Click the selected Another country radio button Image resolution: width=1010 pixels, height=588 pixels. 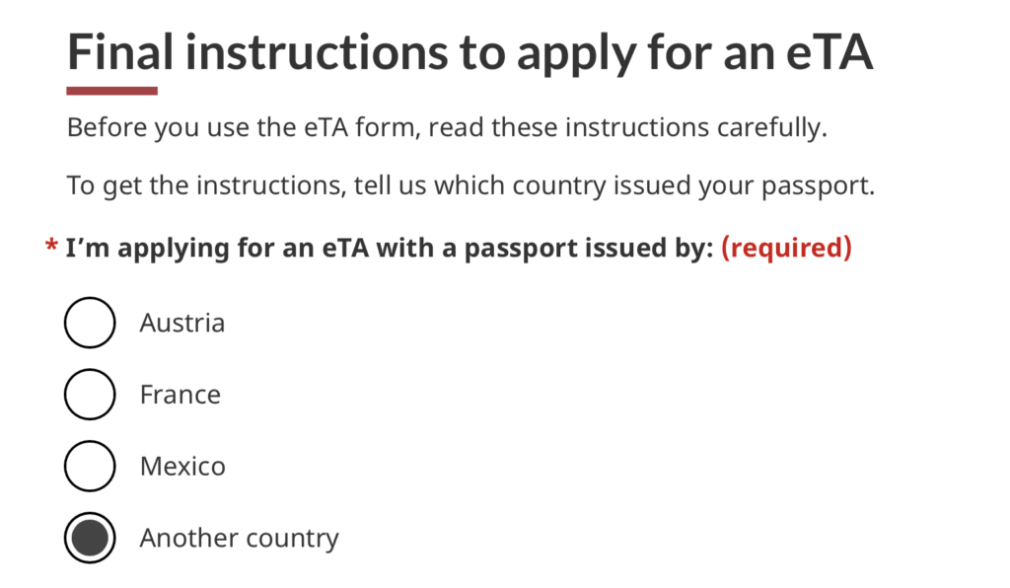(90, 538)
